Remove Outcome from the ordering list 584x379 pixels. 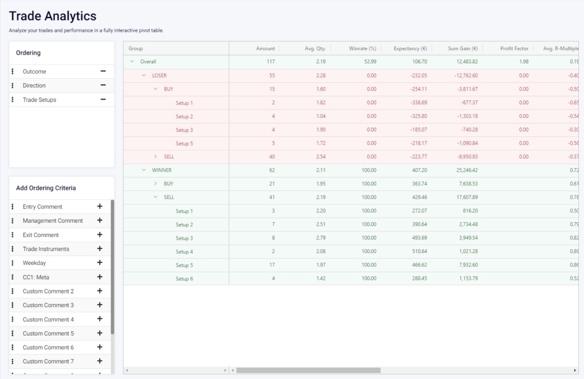tap(103, 71)
